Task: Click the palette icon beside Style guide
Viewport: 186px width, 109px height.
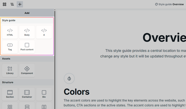Action: [x=157, y=4]
